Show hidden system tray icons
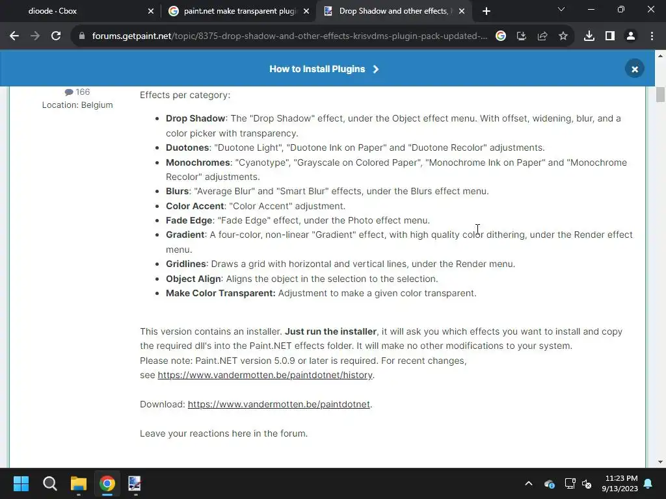 click(x=529, y=483)
